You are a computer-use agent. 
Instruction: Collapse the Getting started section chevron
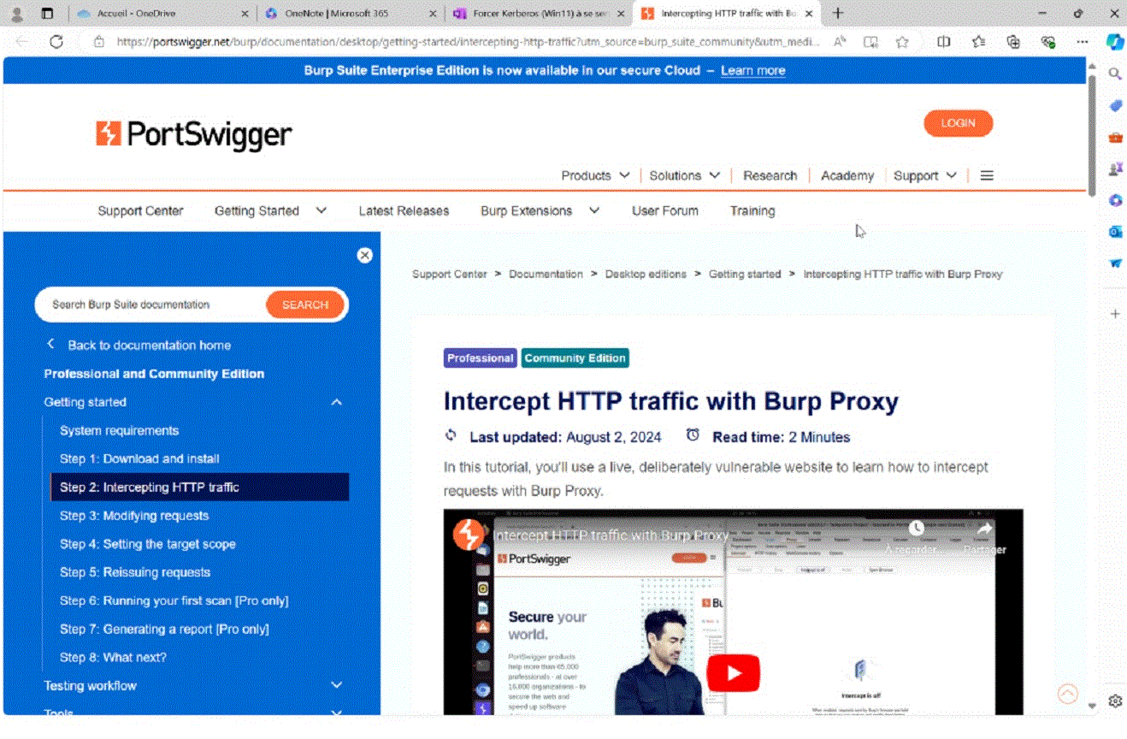click(337, 402)
